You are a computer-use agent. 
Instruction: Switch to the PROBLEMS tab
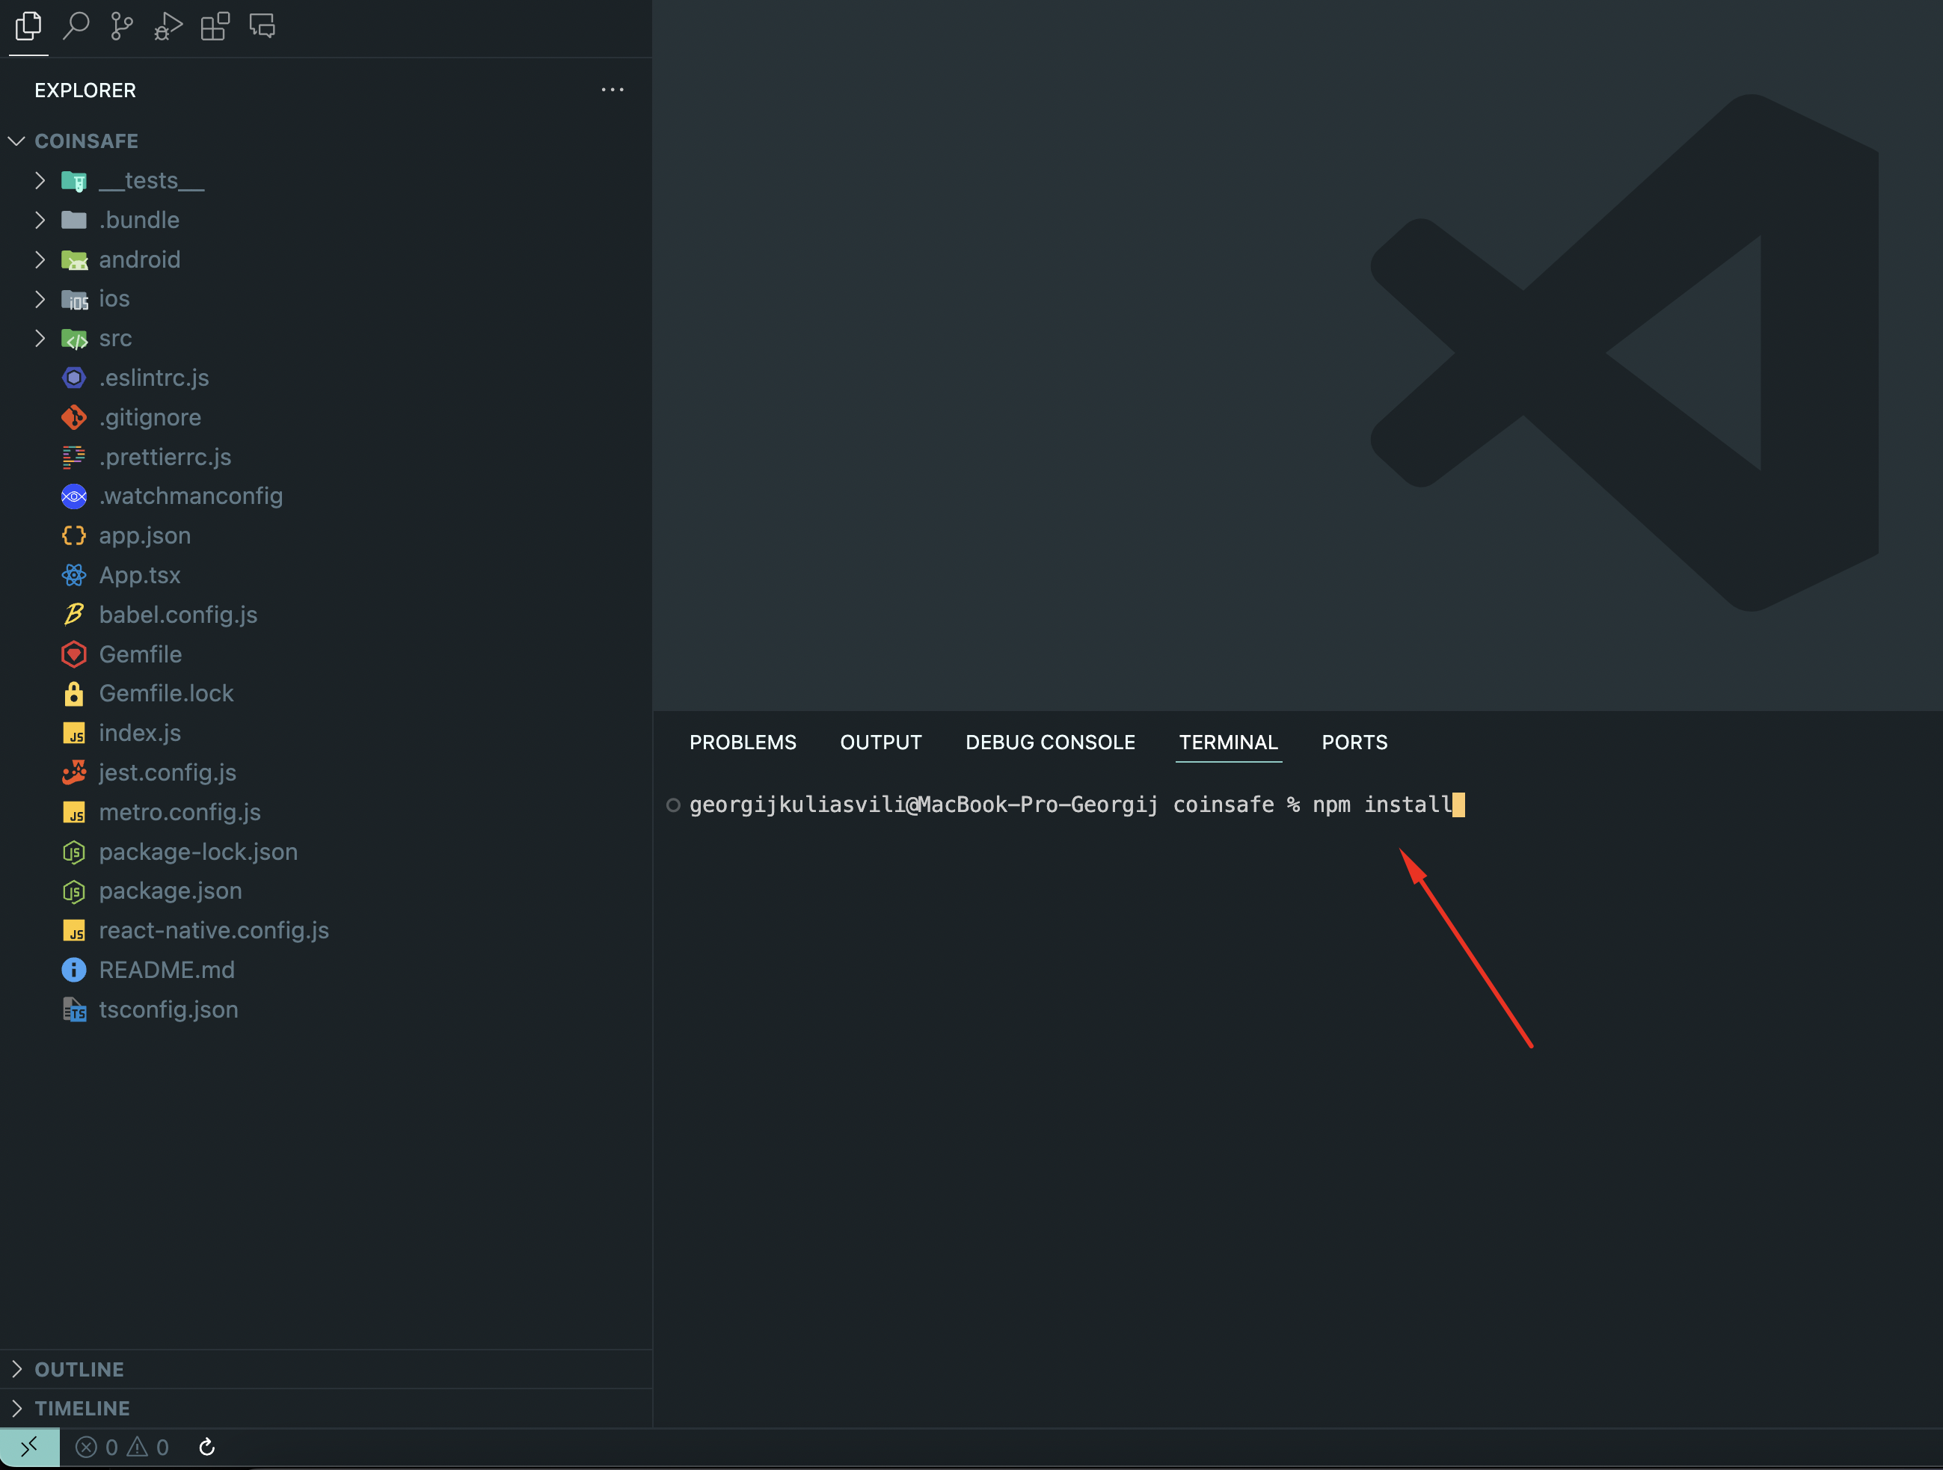(742, 743)
